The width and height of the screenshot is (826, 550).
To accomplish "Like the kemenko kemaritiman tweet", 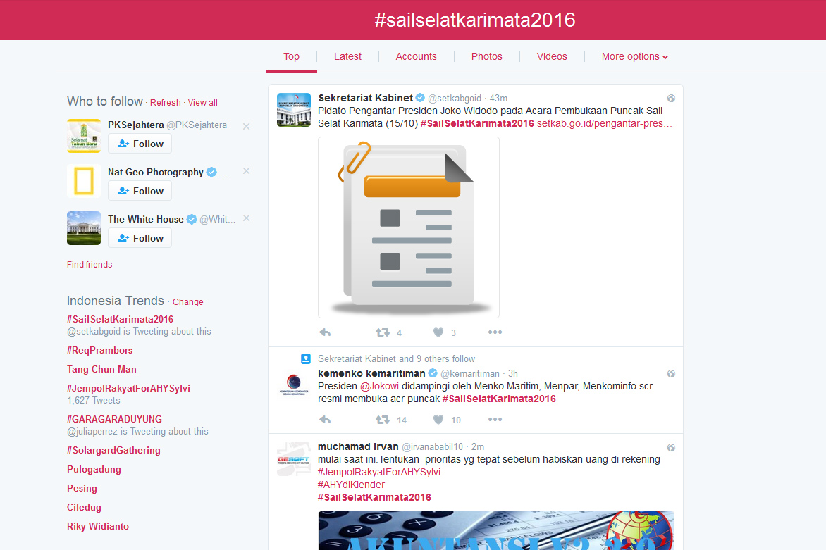I will pyautogui.click(x=438, y=420).
